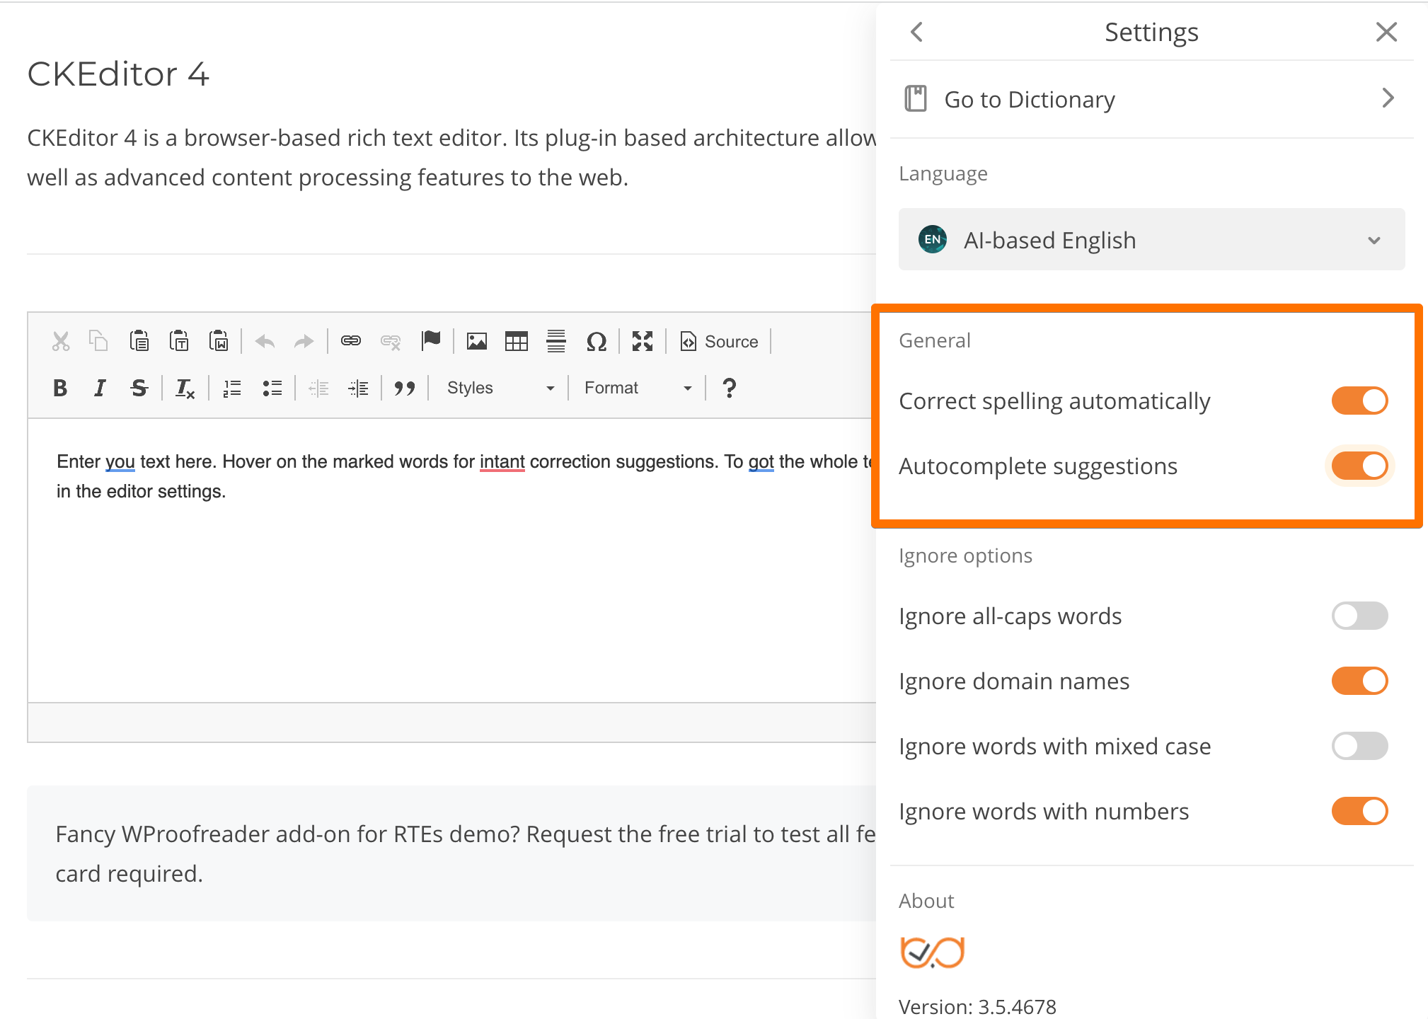
Task: Insert special character Omega icon
Action: [x=596, y=342]
